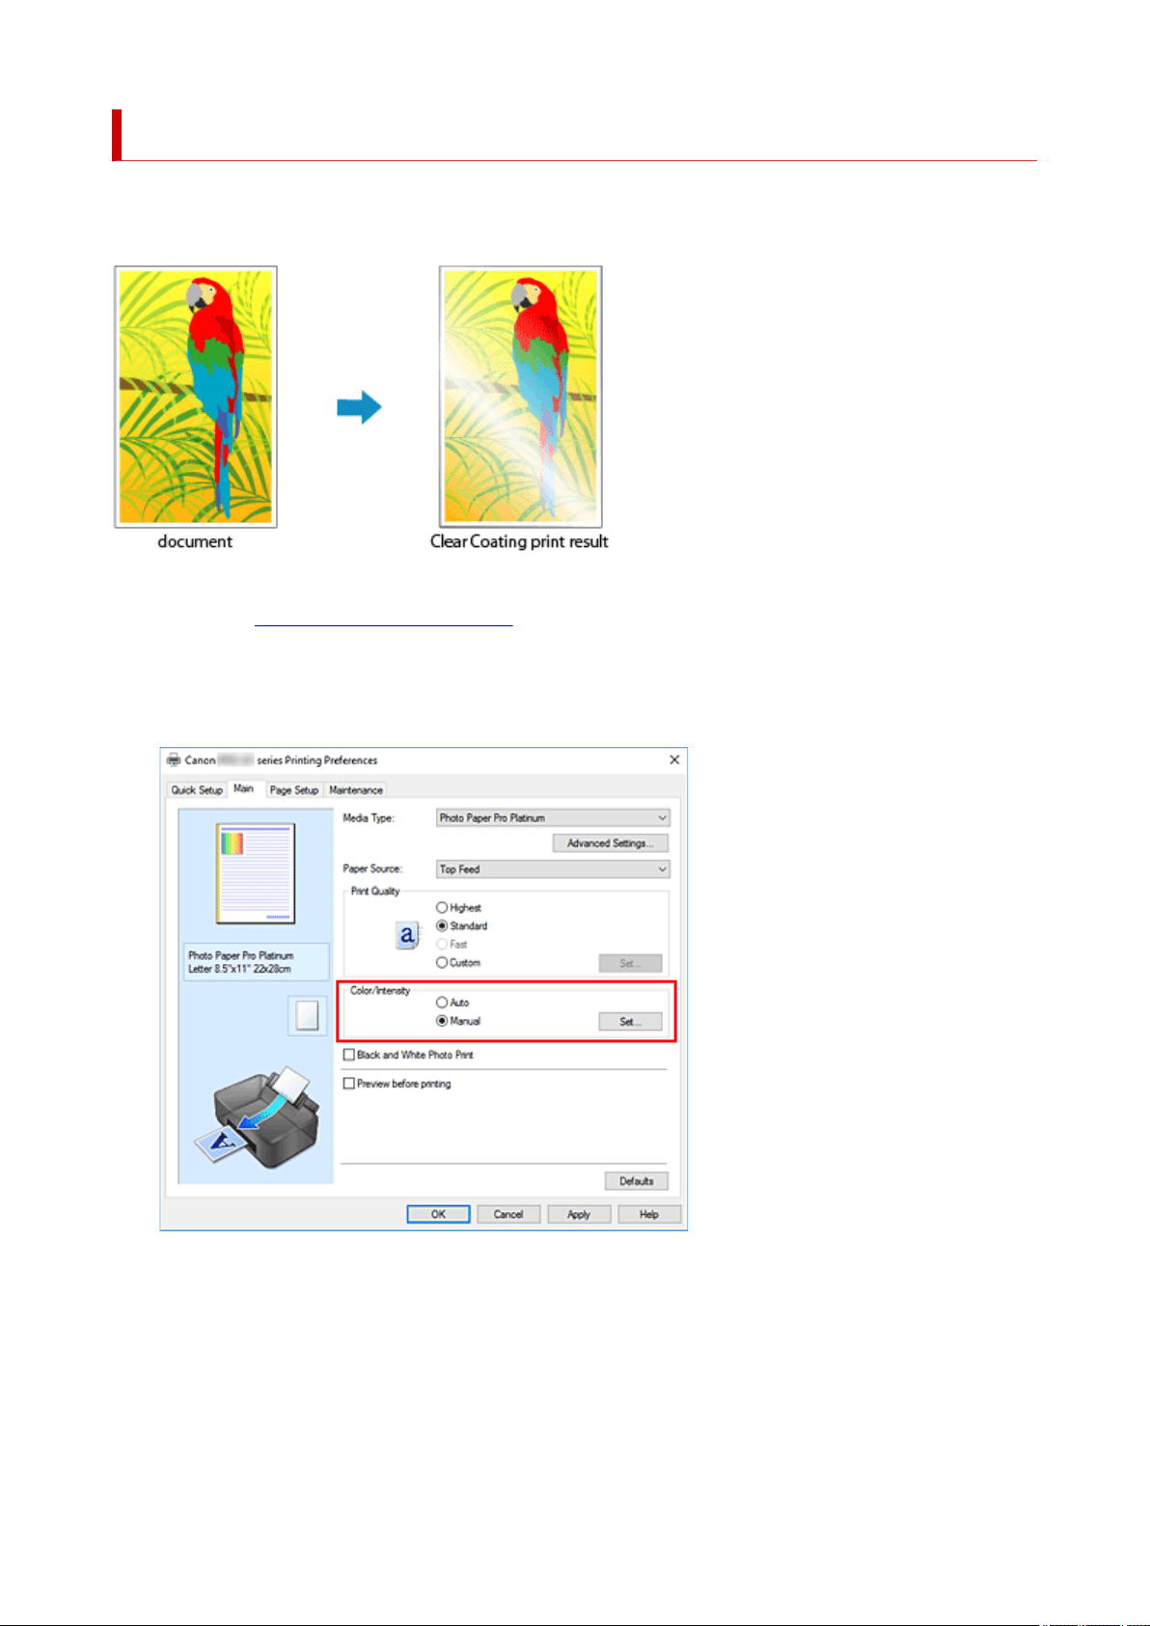Click the print quality letter 'a' icon

pos(407,935)
